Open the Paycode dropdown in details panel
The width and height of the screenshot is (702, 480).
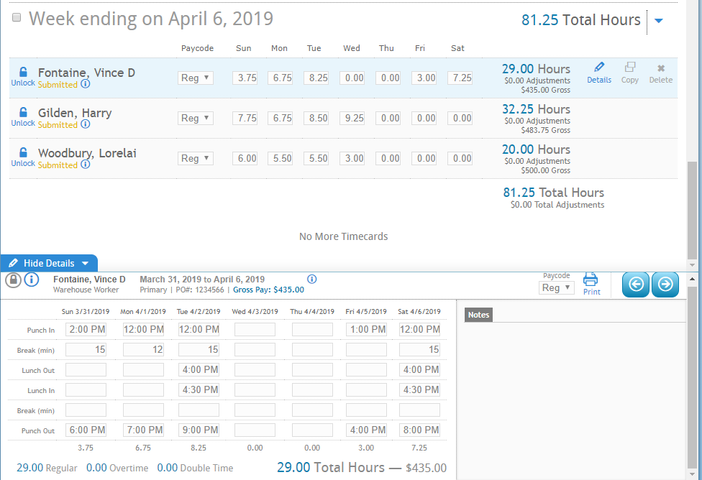click(557, 287)
